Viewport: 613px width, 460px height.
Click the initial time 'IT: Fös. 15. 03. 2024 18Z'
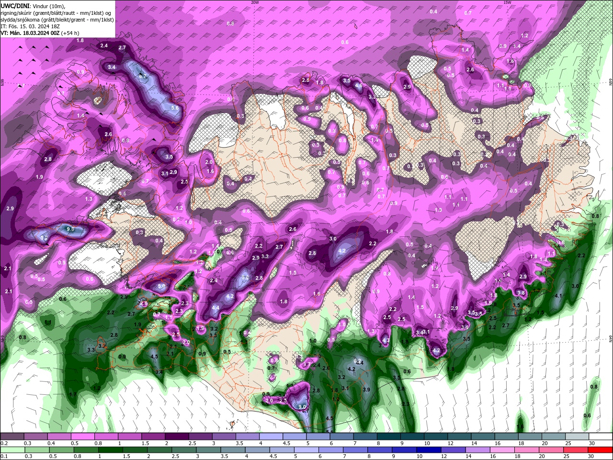(30, 26)
